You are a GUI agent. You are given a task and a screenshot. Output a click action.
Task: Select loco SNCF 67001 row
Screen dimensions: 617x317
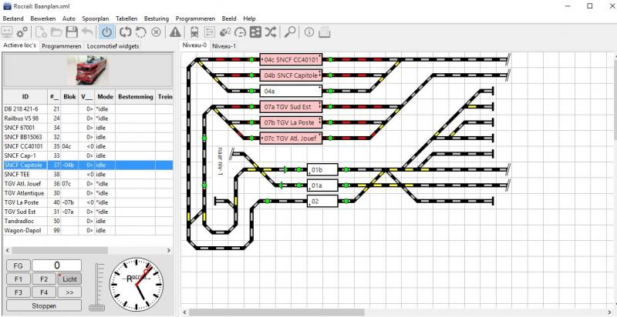tap(88, 128)
